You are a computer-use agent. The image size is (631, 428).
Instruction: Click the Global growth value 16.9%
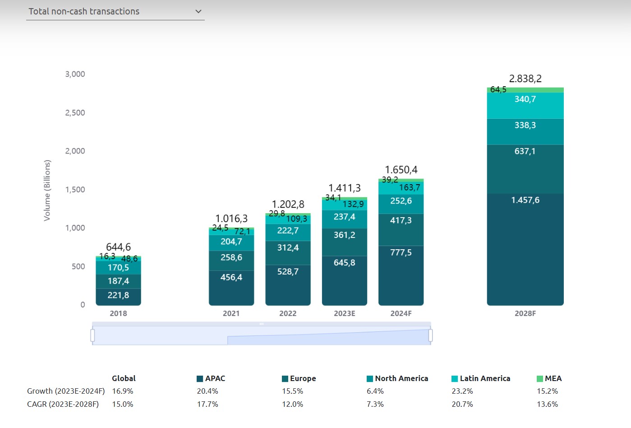pos(123,391)
